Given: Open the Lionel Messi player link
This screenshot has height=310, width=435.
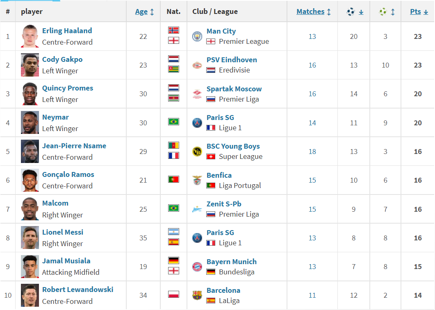Looking at the screenshot, I should (x=63, y=232).
